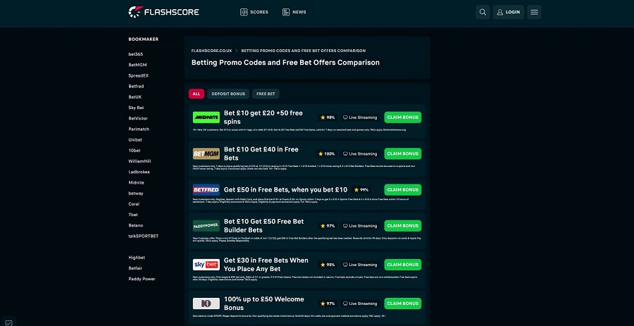This screenshot has width=634, height=326.
Task: Click Live Streaming badge on BetMGM offer
Action: pos(360,154)
